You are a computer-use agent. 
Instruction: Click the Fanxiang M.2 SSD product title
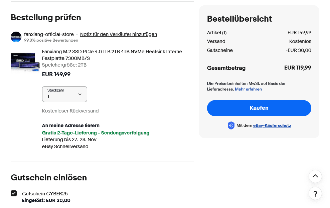point(112,55)
